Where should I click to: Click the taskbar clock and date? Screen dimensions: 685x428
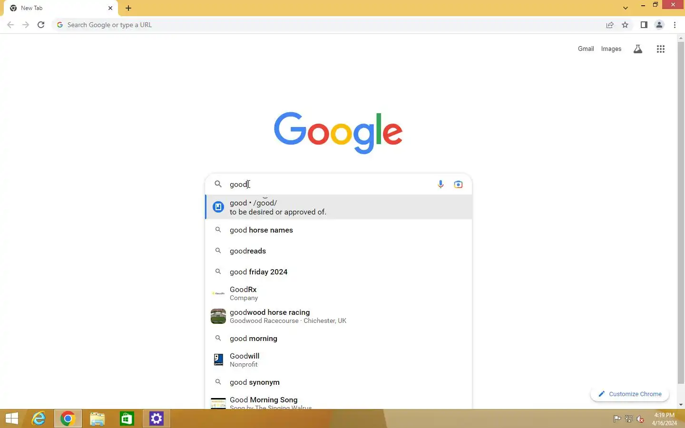tap(664, 419)
